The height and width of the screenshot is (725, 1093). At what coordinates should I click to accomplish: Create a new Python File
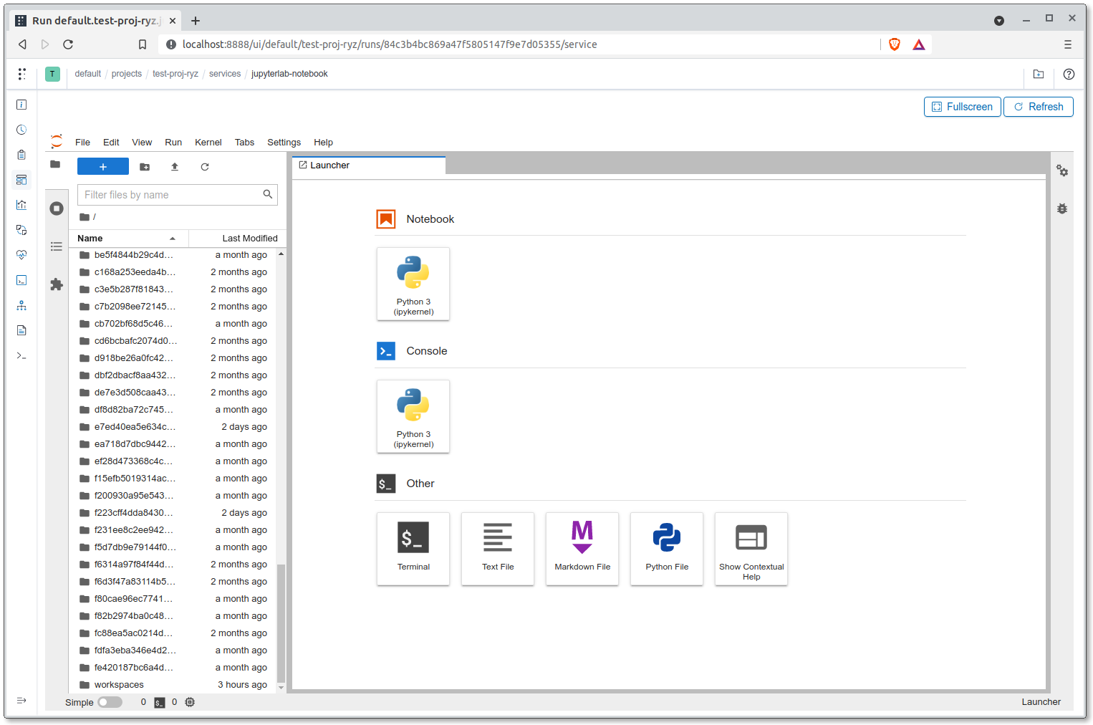[667, 549]
